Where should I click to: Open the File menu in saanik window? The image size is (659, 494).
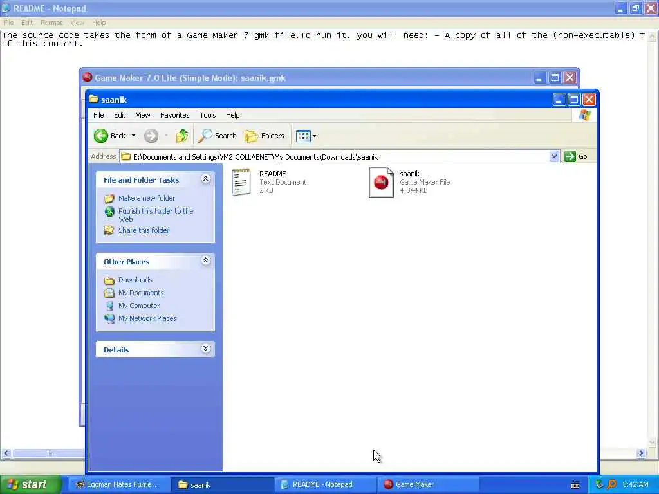[x=98, y=115]
